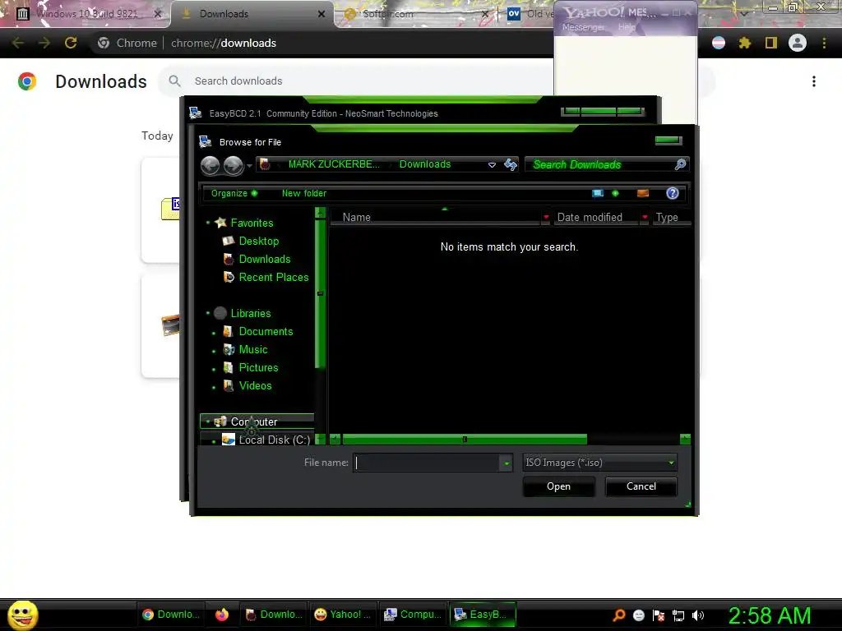Sort by Date modified column
This screenshot has height=631, width=842.
596,217
